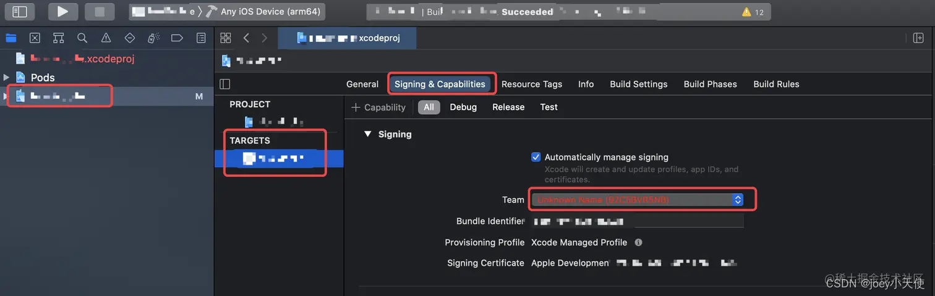935x296 pixels.
Task: Open the Find navigator magnifier icon
Action: 82,38
